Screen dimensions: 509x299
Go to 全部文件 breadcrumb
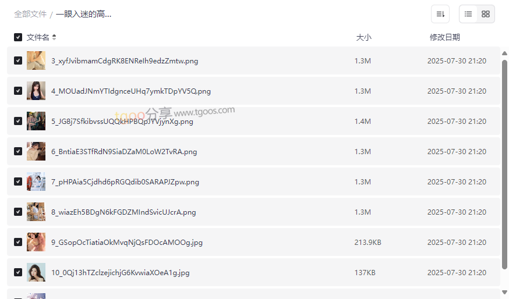point(30,14)
